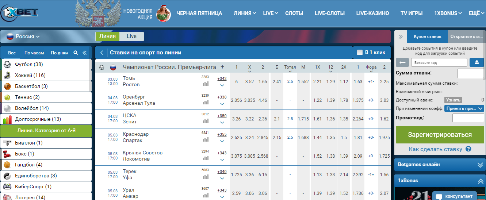Enable the В 1 клик checkbox
This screenshot has width=486, height=200.
point(360,52)
